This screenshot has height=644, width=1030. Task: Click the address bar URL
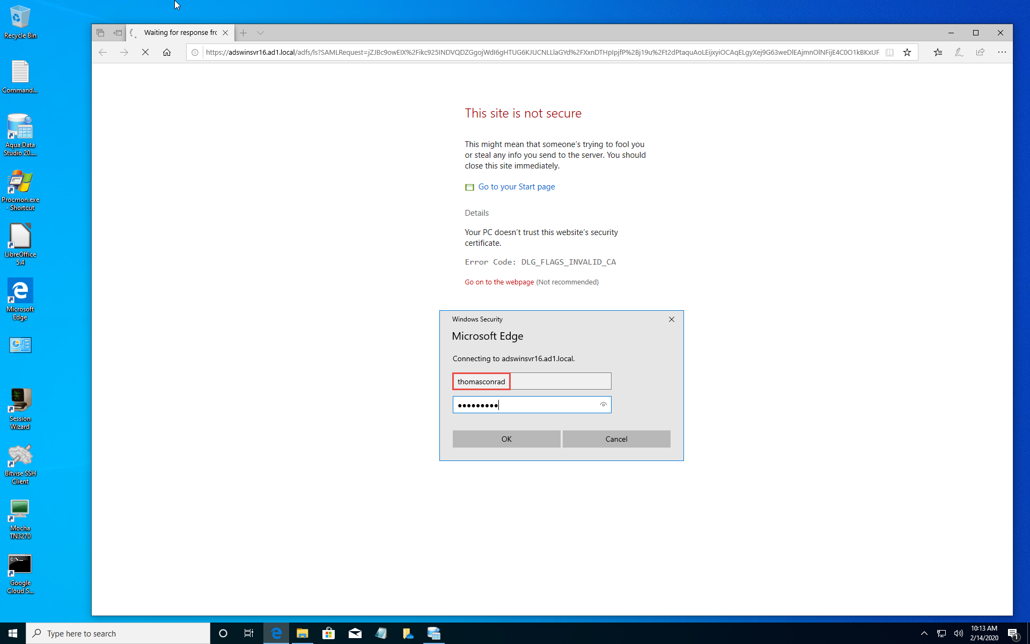pyautogui.click(x=542, y=52)
